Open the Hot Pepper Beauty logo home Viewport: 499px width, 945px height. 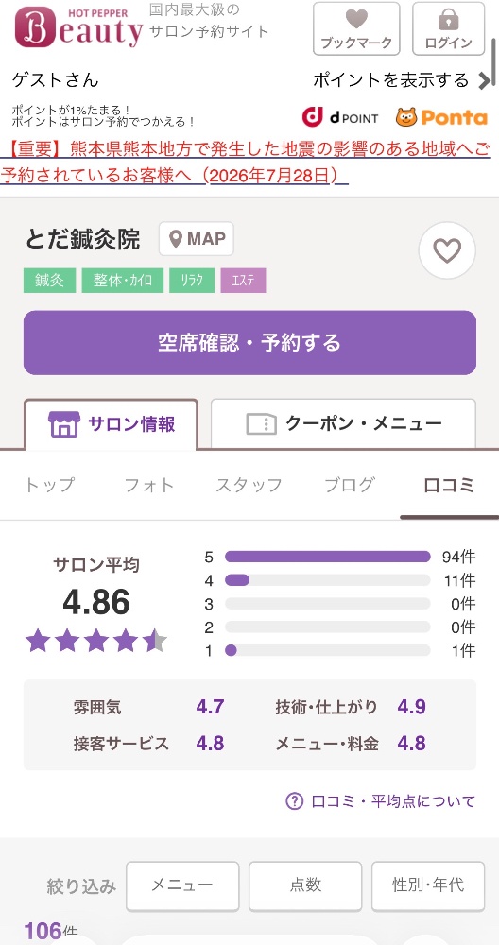click(x=78, y=28)
